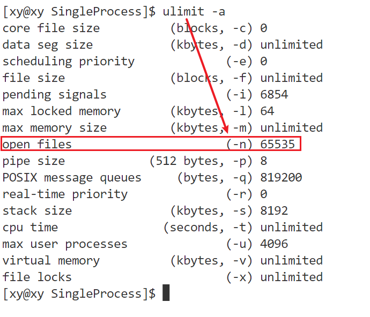This screenshot has height=317, width=370.
Task: Click the "scheduling priority" label
Action: 68,61
